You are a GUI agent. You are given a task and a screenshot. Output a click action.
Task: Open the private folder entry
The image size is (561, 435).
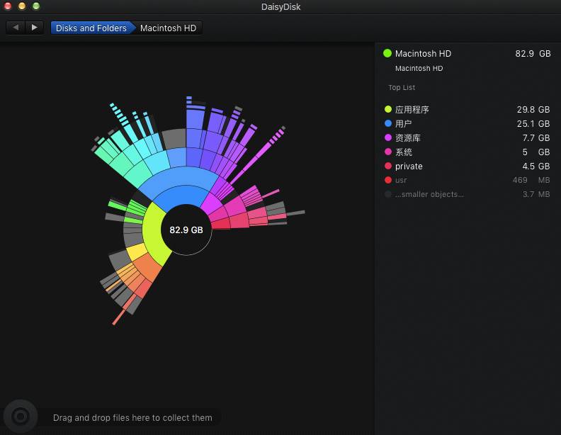click(467, 166)
